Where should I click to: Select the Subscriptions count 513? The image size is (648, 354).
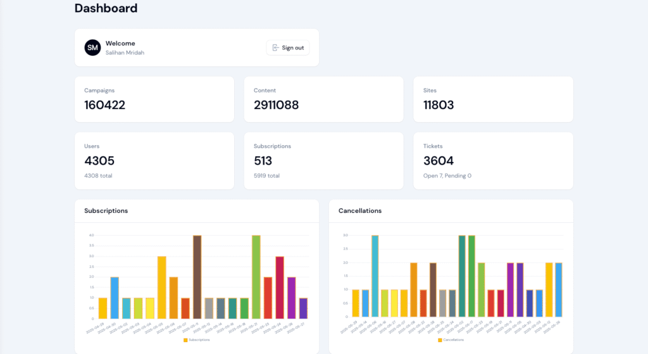tap(263, 161)
